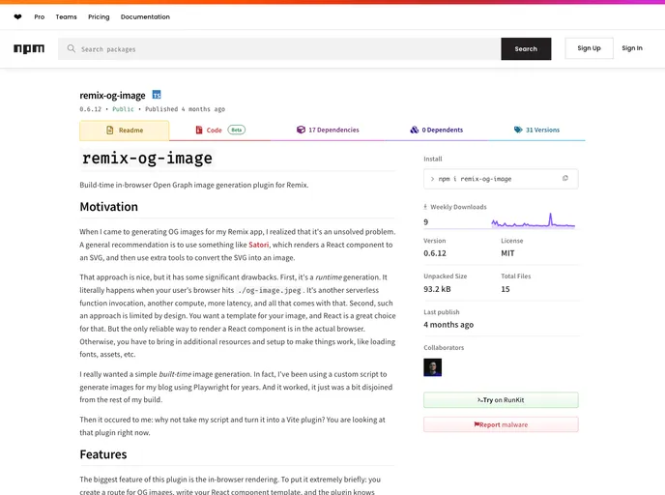Click the remix-og-image package title heading
The height and width of the screenshot is (495, 665).
[x=112, y=96]
